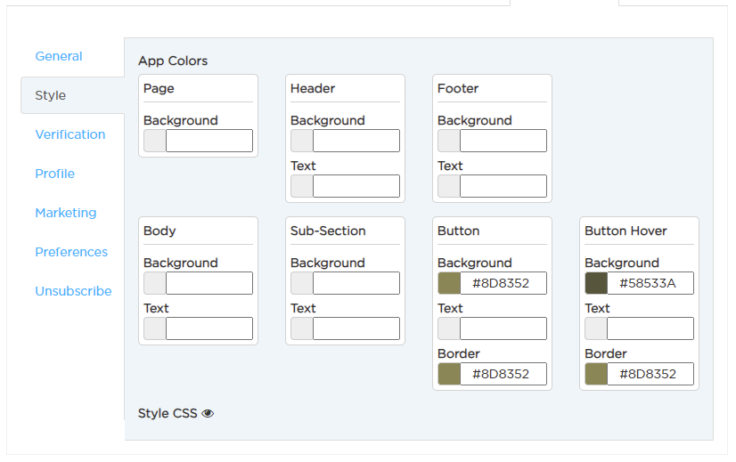Click the Button Hover Background field #58533A
Viewport: 736px width, 462px height.
(x=650, y=283)
